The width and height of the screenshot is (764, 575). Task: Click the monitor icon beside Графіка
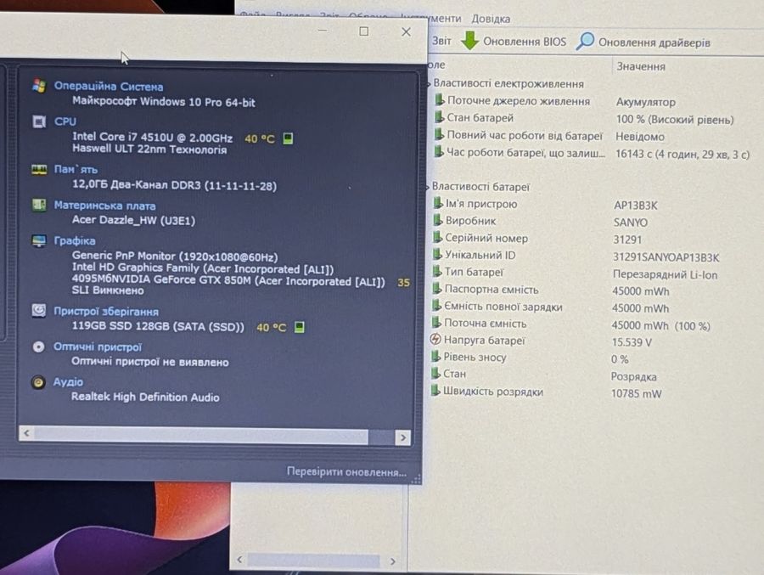[x=39, y=240]
